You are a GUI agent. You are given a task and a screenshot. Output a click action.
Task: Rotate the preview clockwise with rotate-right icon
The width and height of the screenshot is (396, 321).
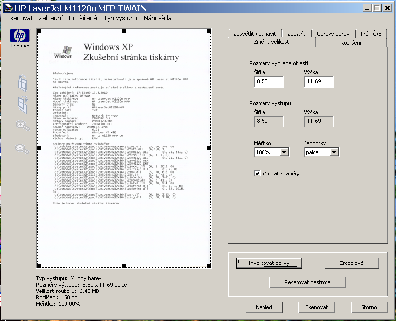click(23, 104)
